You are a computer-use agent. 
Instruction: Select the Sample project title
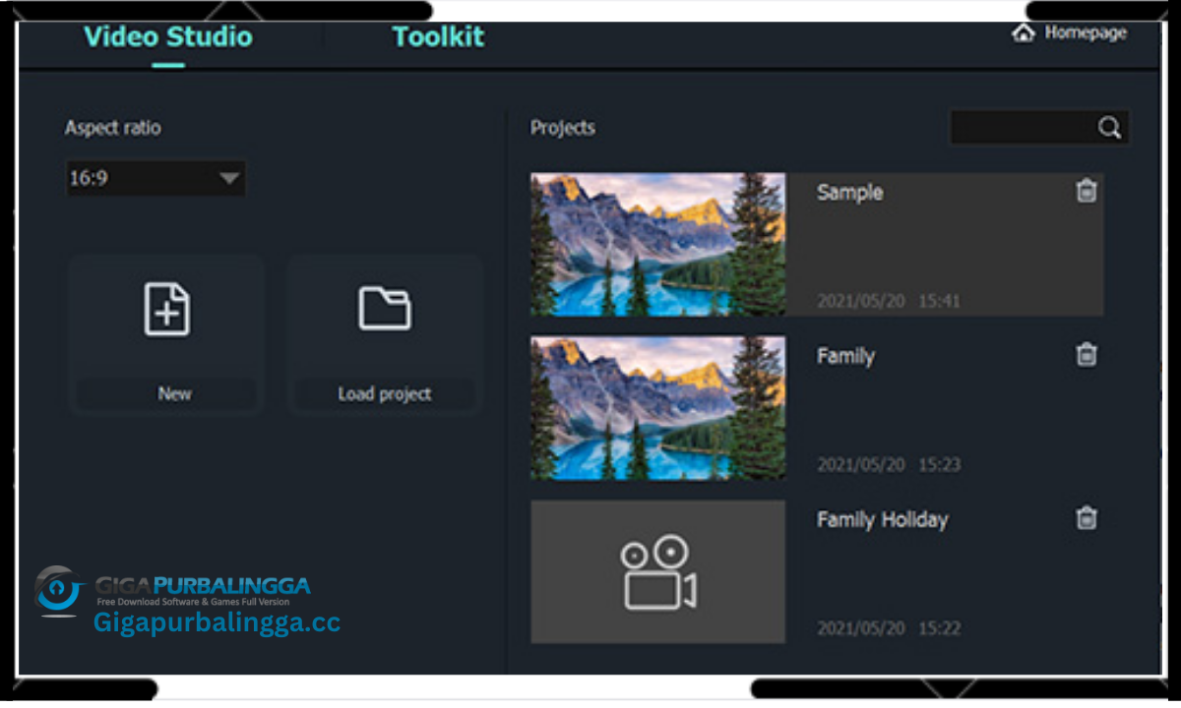tap(849, 193)
